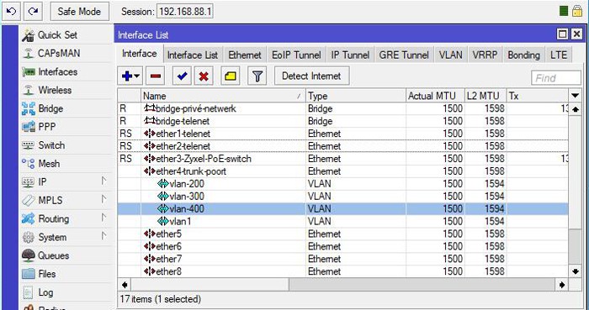Open Bridge in the sidebar

(x=42, y=108)
